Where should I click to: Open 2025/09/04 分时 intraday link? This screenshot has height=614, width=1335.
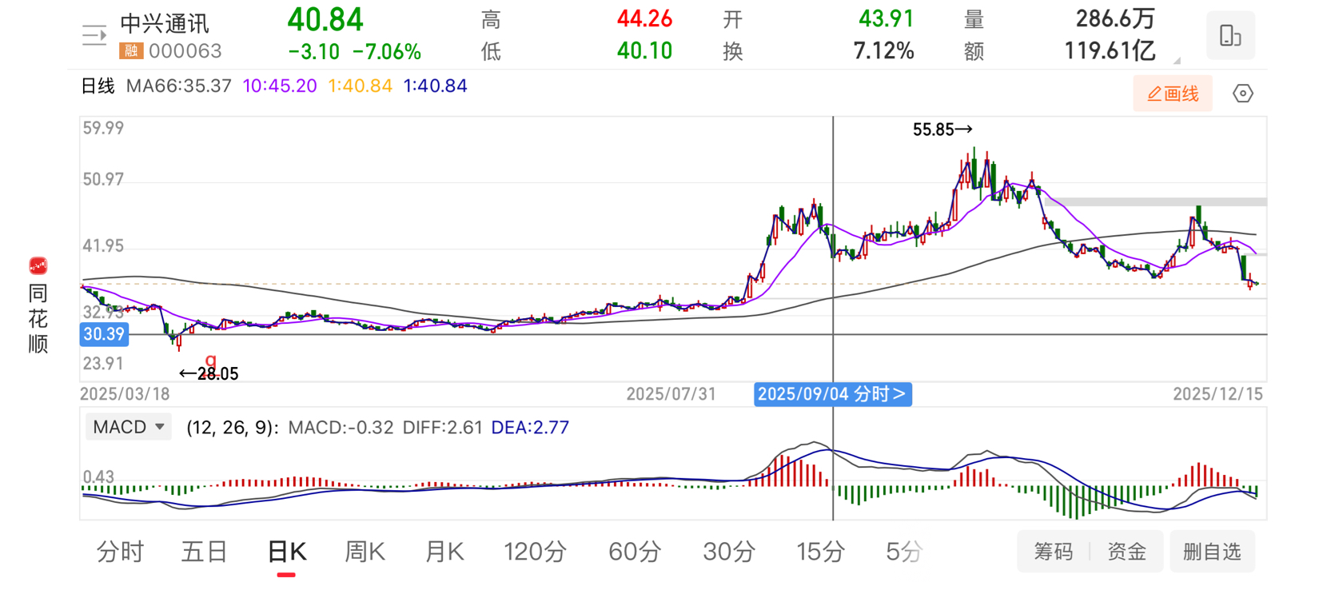[x=833, y=394]
